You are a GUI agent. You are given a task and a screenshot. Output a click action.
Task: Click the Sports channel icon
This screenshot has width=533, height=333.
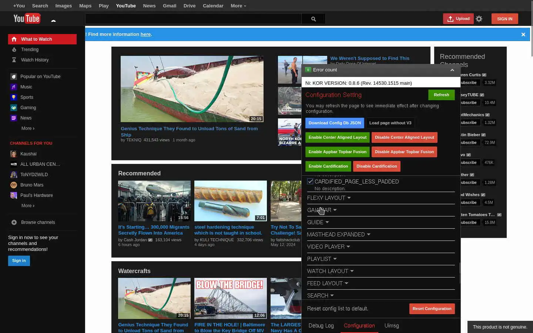coord(14,97)
